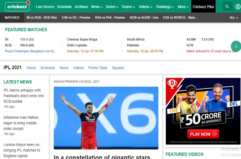Open the user profile icon
Viewport: 241px width, 159px height.
(x=238, y=7)
